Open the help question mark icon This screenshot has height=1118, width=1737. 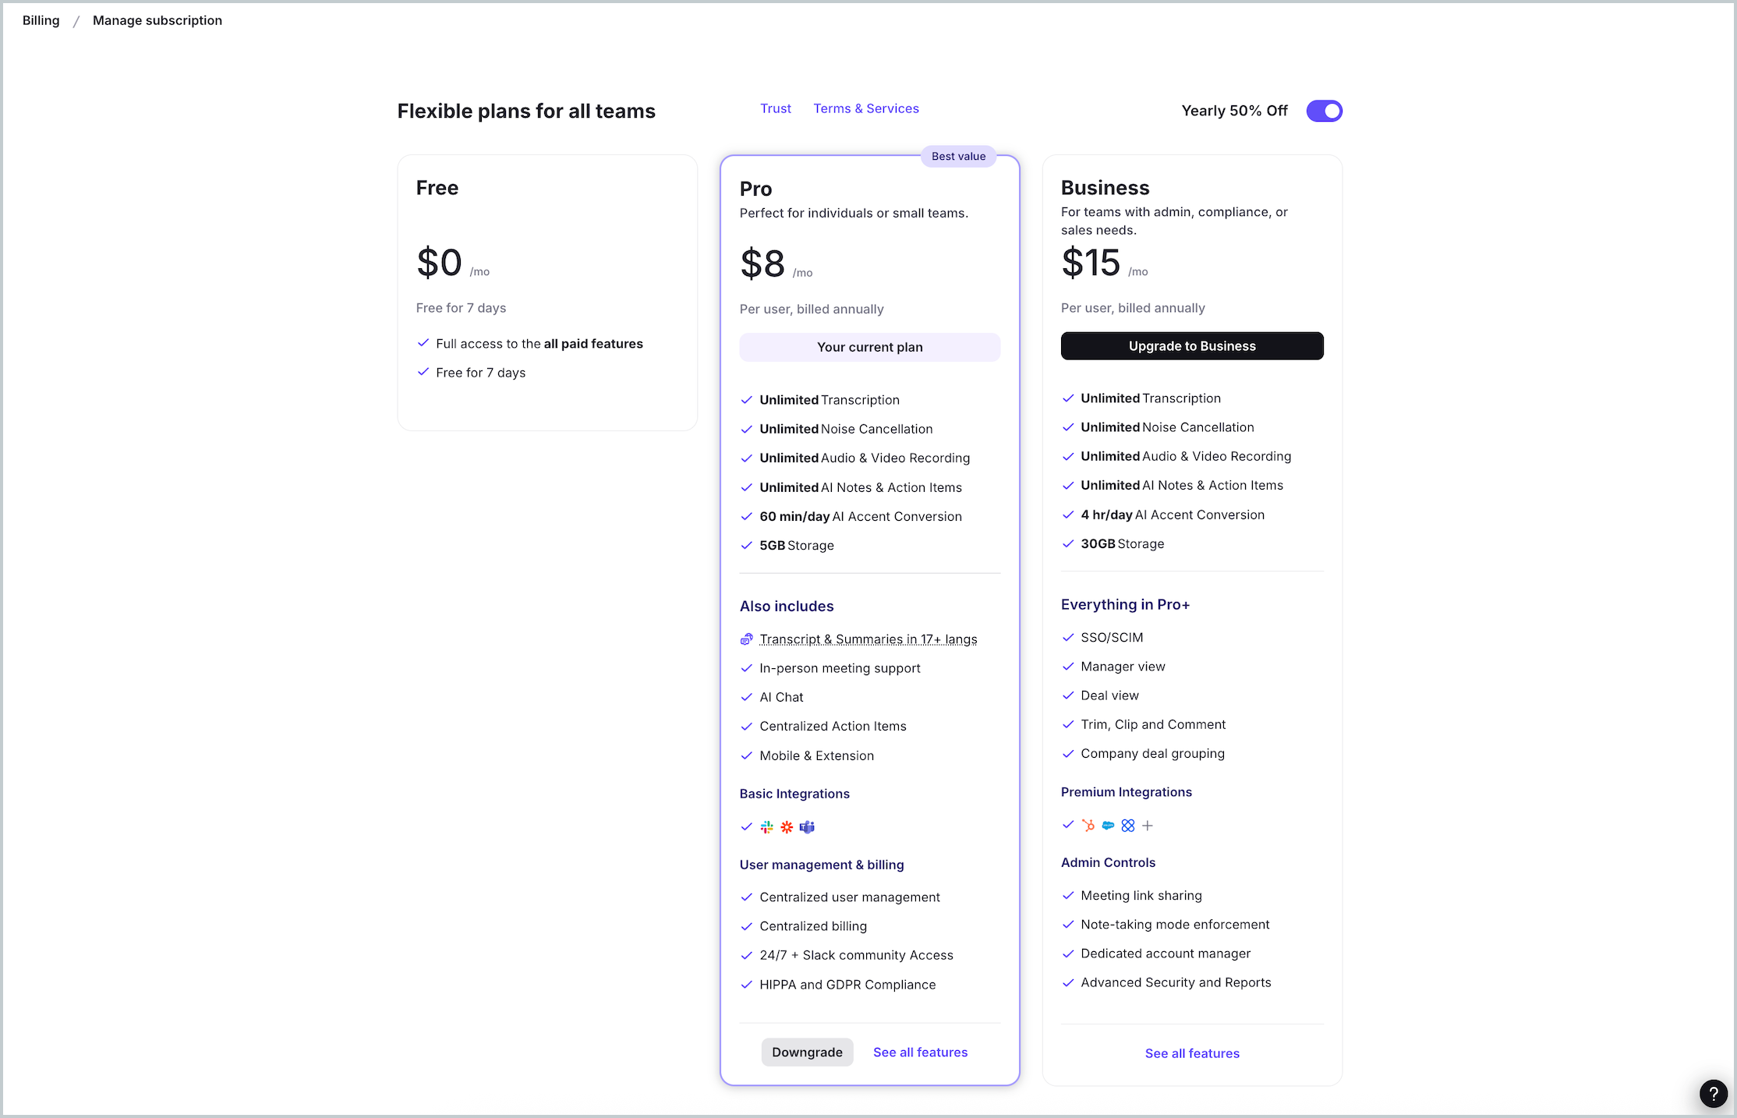click(x=1713, y=1094)
